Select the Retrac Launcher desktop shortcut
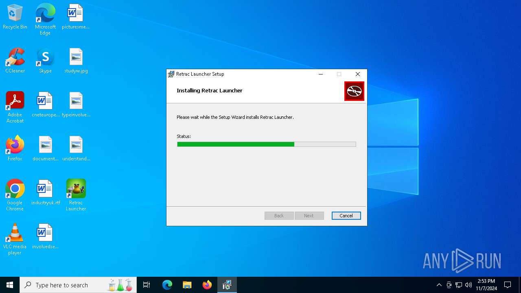Viewport: 521px width, 293px height. tap(76, 195)
